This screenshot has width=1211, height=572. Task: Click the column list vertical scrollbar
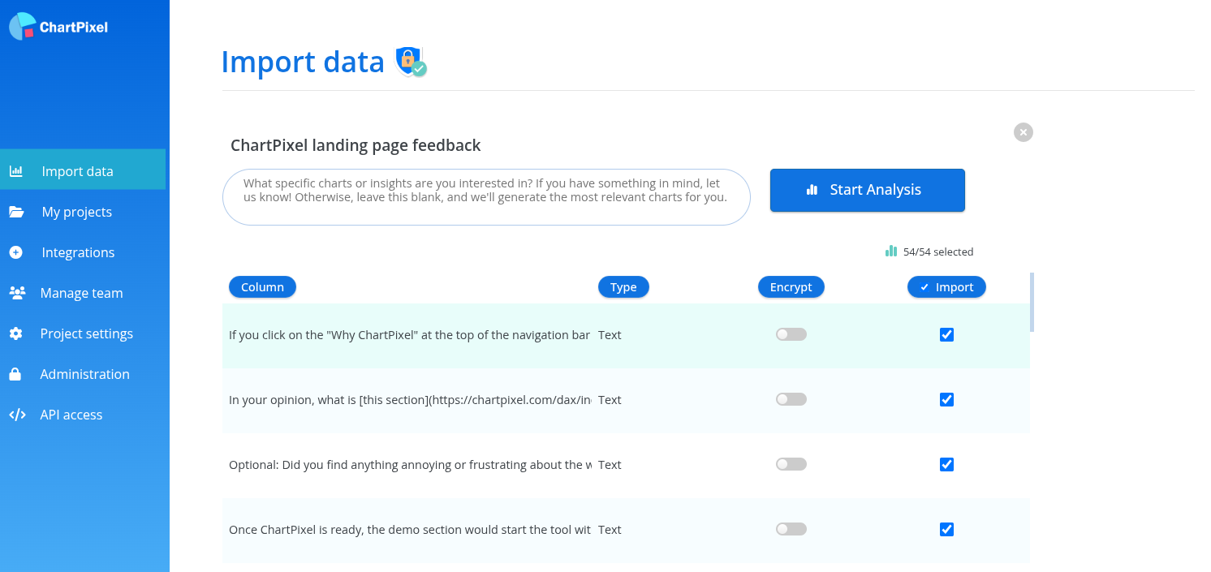[x=1032, y=302]
